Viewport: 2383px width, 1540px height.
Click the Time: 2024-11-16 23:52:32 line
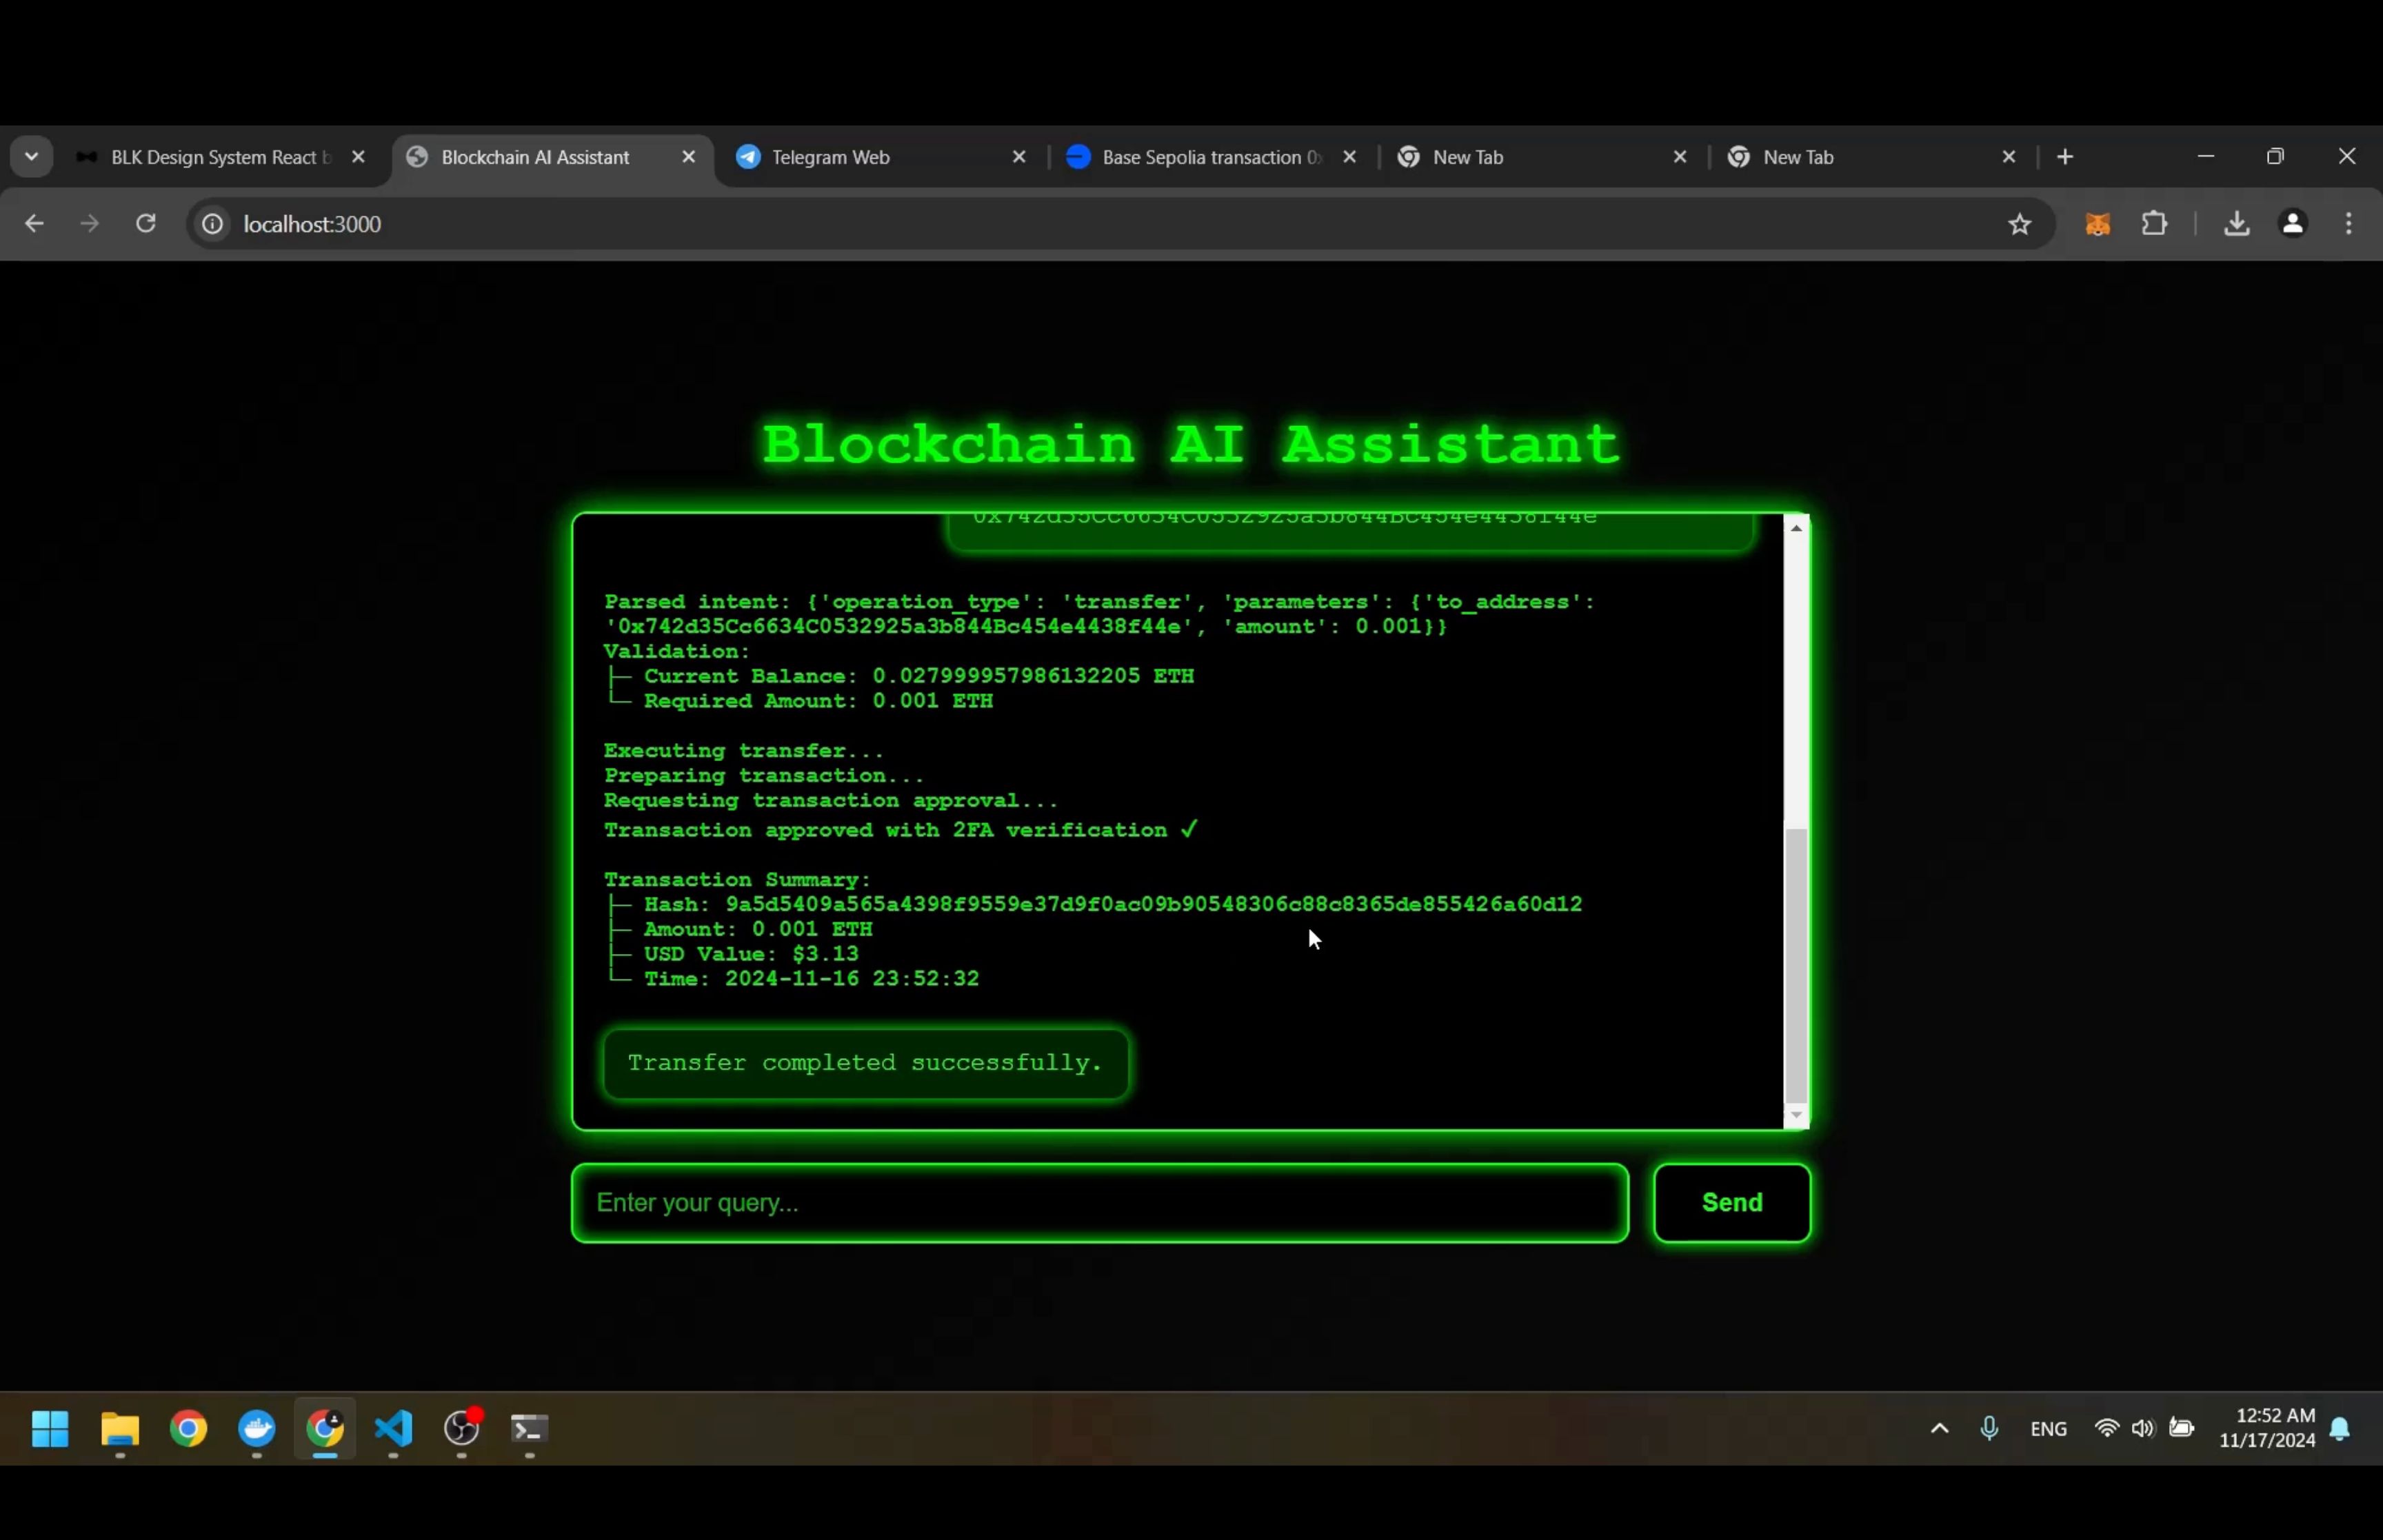(x=811, y=979)
